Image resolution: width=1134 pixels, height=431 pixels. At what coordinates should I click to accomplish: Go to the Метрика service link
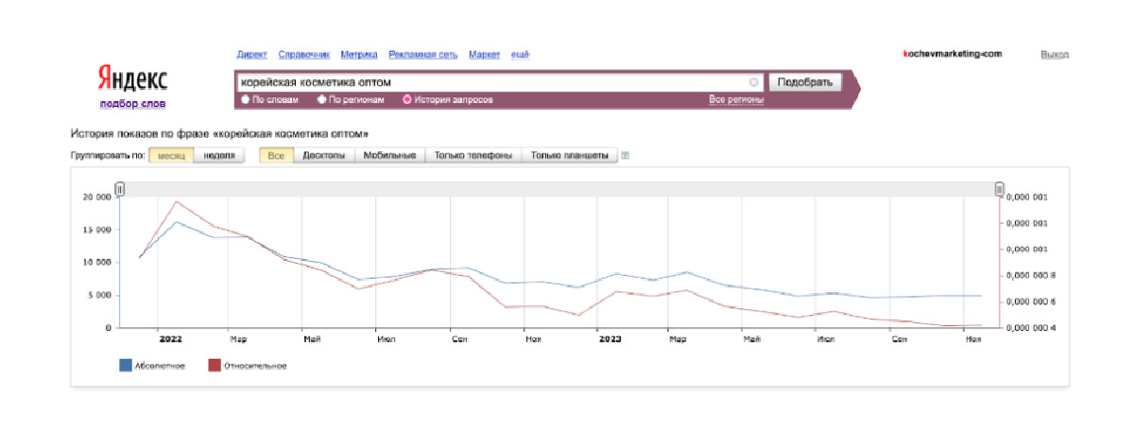coord(359,55)
